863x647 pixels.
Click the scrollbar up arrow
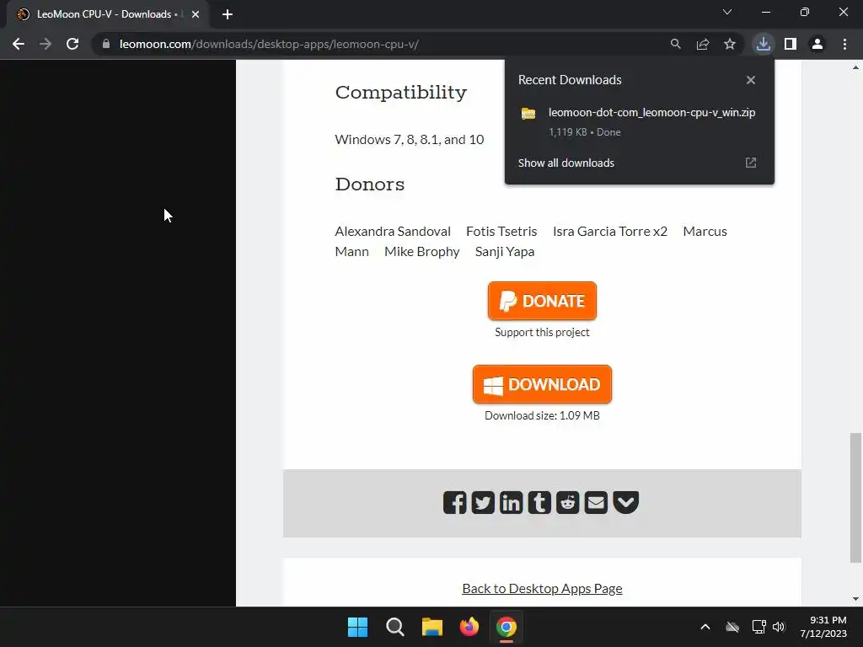855,68
